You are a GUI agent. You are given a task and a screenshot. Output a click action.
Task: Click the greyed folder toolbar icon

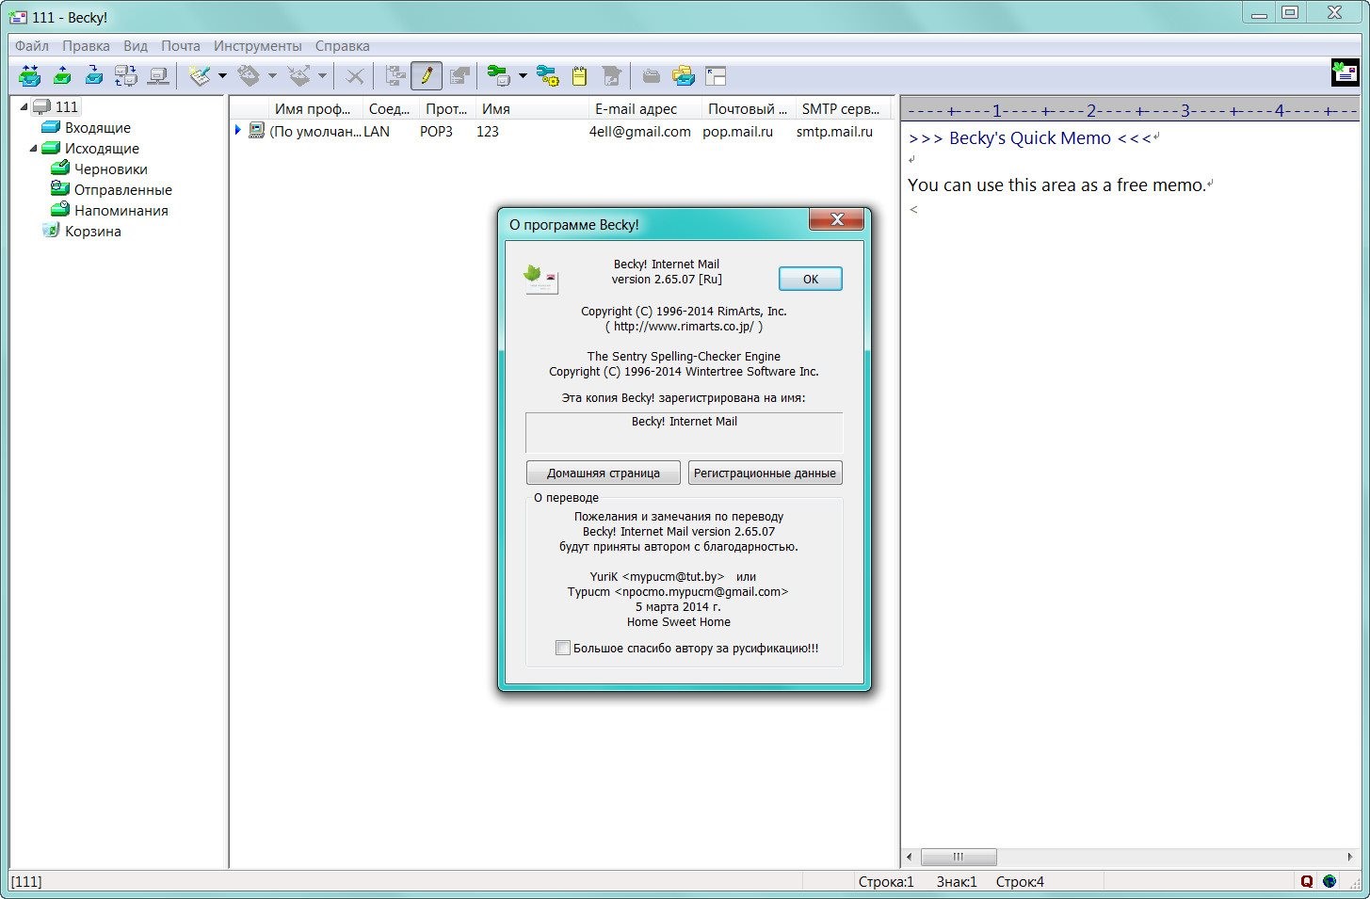(651, 75)
